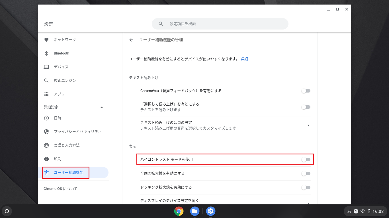
Task: Open ディスプレイのデバイス設定を開く arrow
Action: click(308, 203)
